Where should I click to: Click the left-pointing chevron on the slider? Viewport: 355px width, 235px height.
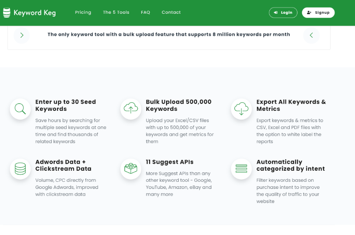(312, 35)
